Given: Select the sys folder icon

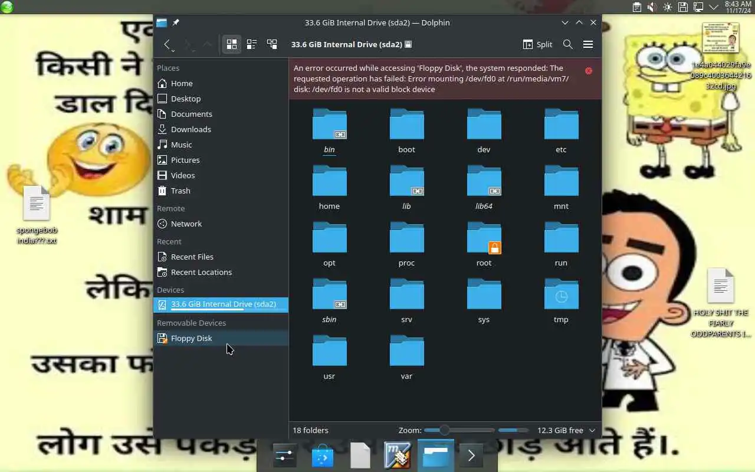Looking at the screenshot, I should (484, 294).
